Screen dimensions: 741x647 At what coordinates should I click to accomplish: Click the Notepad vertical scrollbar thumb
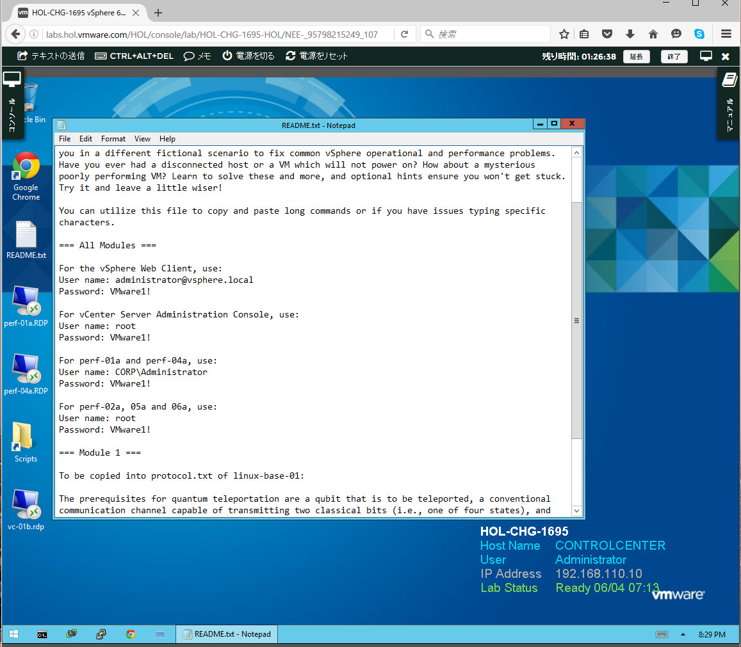pyautogui.click(x=576, y=320)
